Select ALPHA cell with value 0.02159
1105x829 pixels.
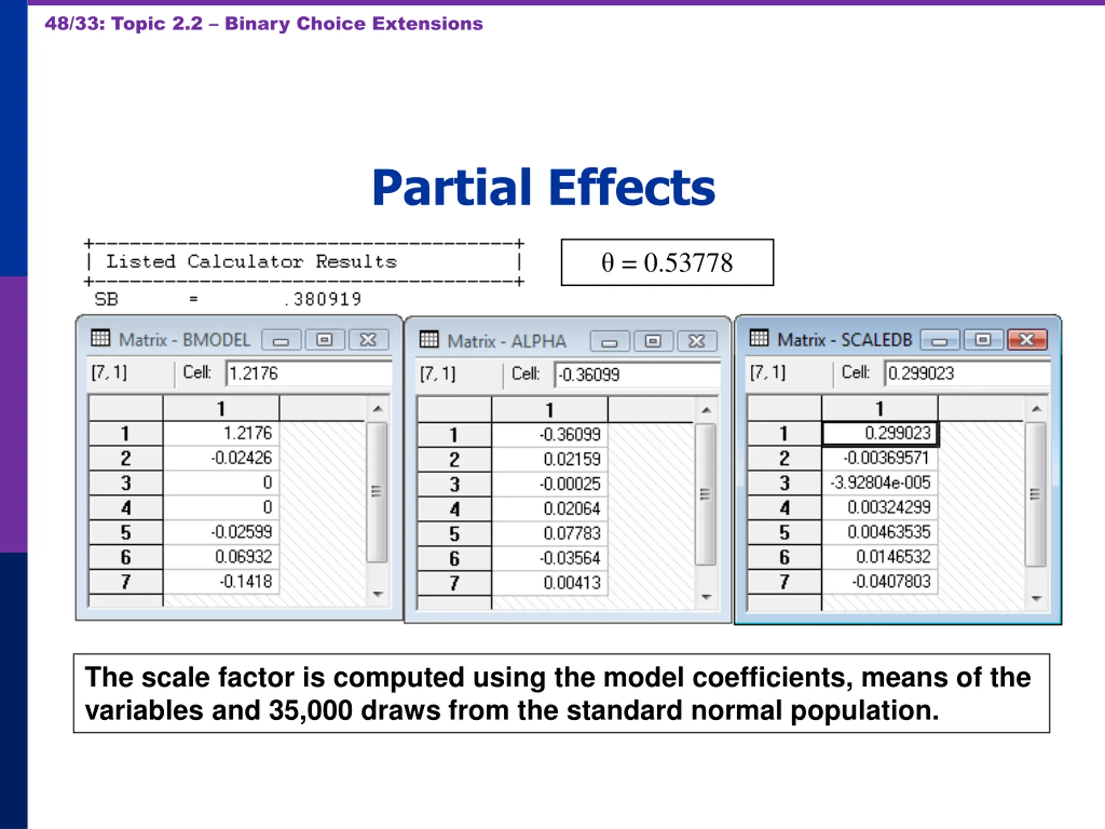coord(549,459)
